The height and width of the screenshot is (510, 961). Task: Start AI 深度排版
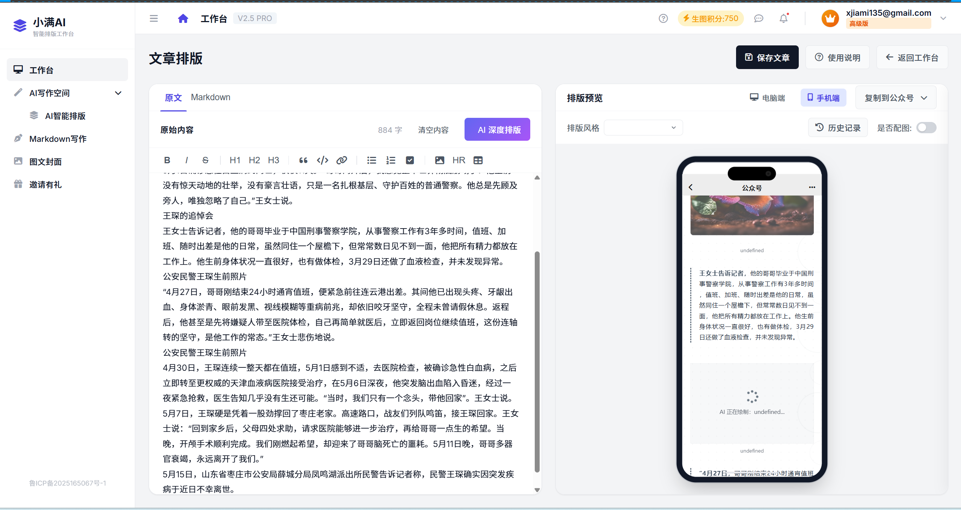click(497, 129)
